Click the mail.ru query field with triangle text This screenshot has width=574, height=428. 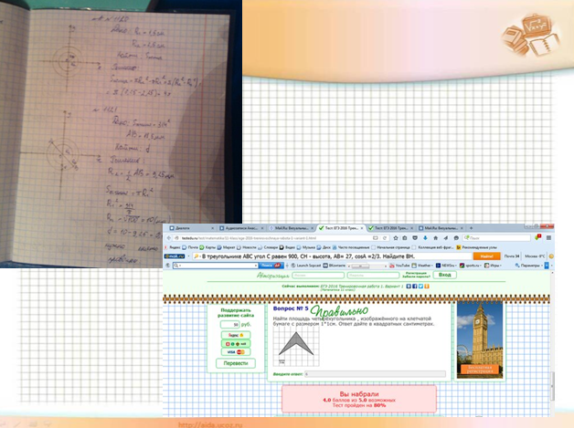click(332, 256)
